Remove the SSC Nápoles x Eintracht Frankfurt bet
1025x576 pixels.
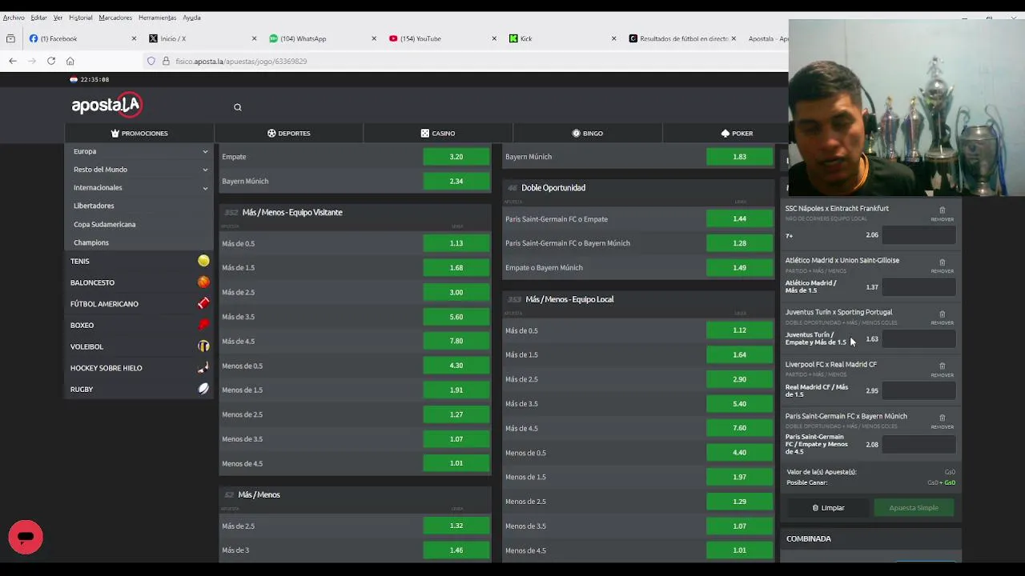(942, 213)
